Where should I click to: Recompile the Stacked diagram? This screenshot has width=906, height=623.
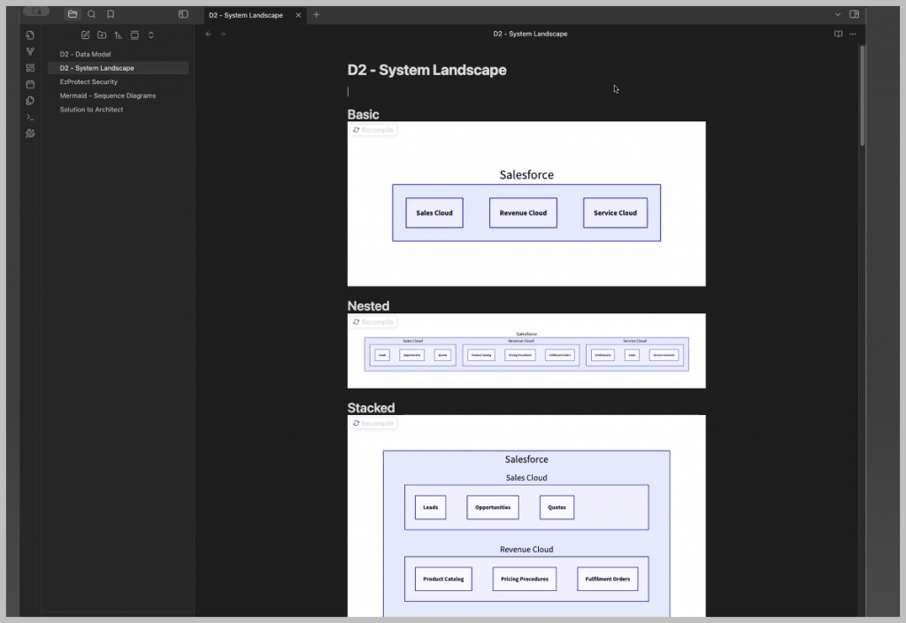[373, 424]
